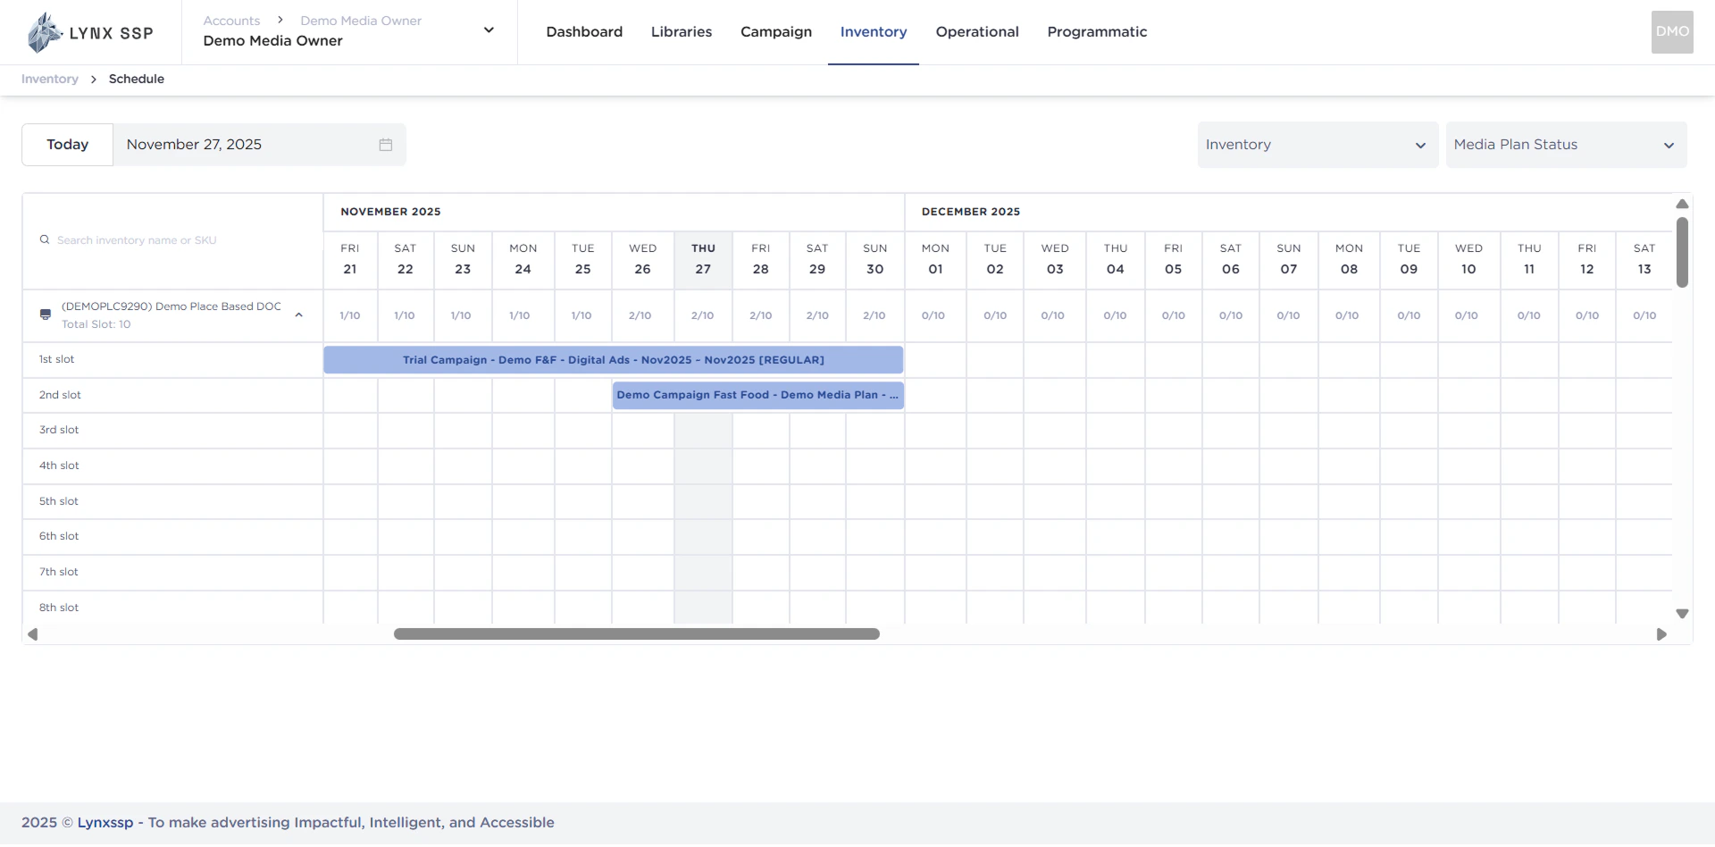Collapse the Demo Place Based DOC row

pos(299,314)
